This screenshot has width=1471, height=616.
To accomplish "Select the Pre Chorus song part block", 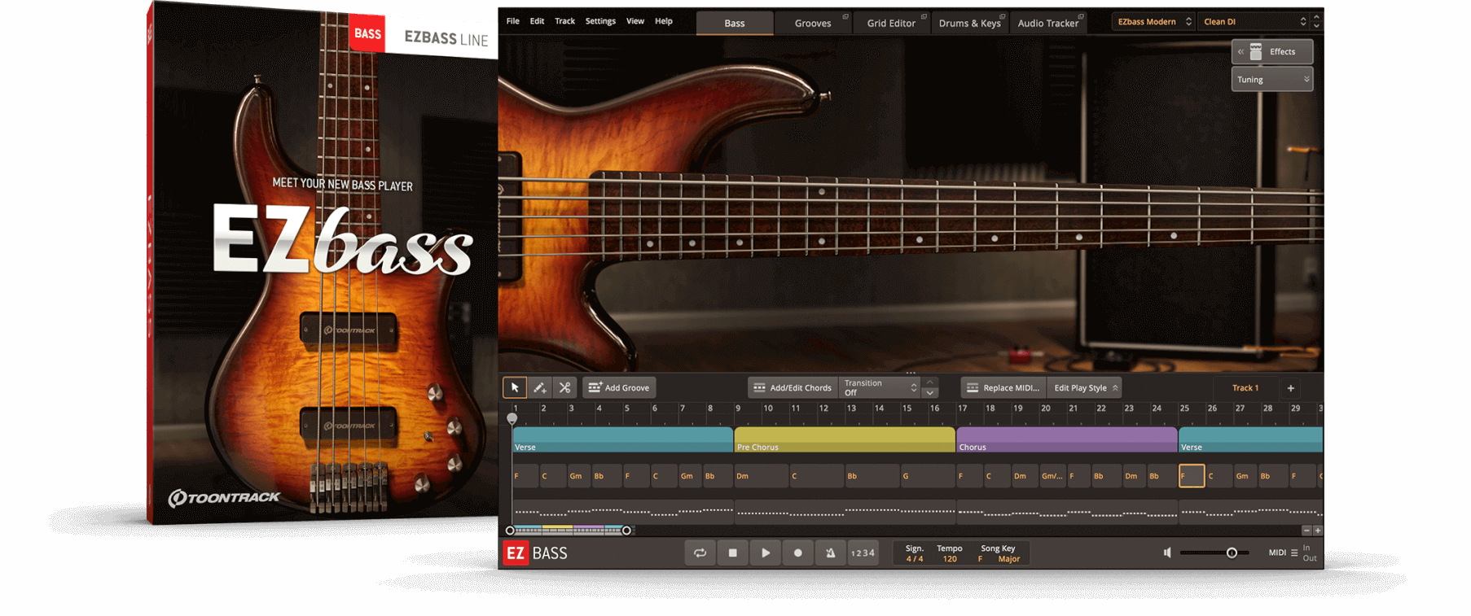I will (844, 439).
